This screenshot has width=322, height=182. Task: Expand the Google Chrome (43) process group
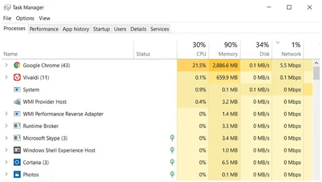click(7, 65)
